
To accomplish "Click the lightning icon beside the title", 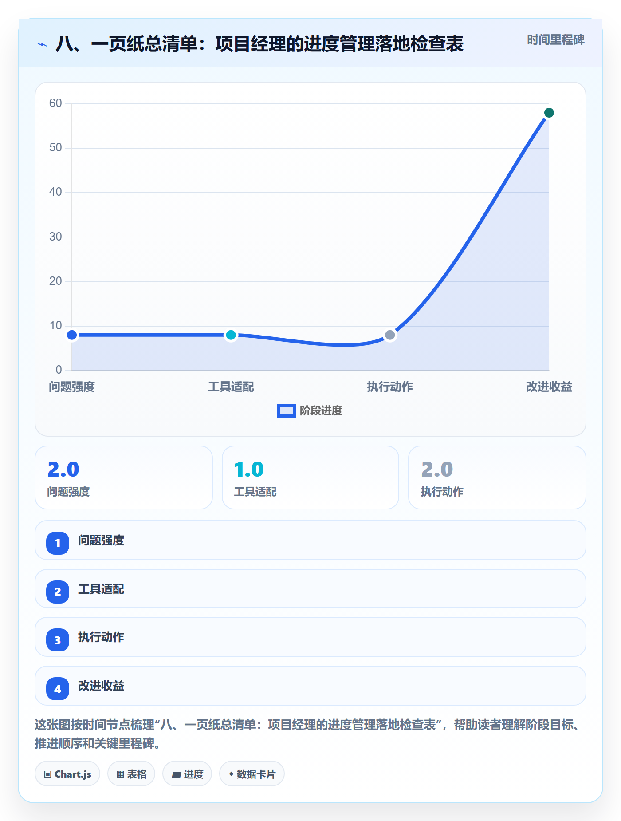I will click(42, 44).
